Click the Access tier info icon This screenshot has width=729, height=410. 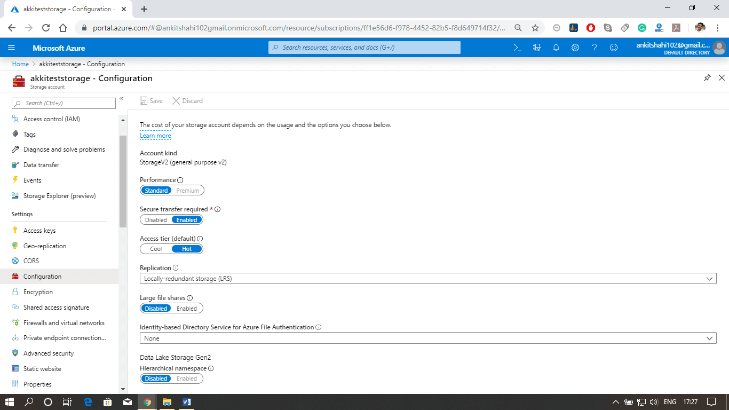(x=200, y=239)
